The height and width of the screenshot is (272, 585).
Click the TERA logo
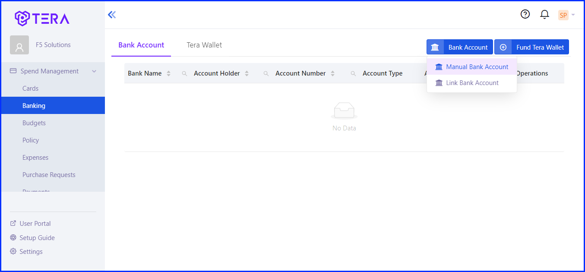(42, 18)
